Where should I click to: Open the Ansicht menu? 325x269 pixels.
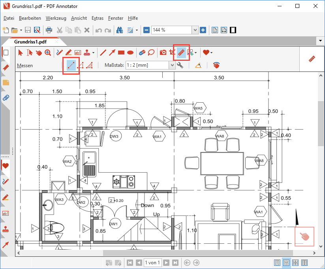coord(79,18)
